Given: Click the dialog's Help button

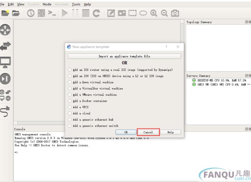Looking at the screenshot, I should tap(171, 133).
